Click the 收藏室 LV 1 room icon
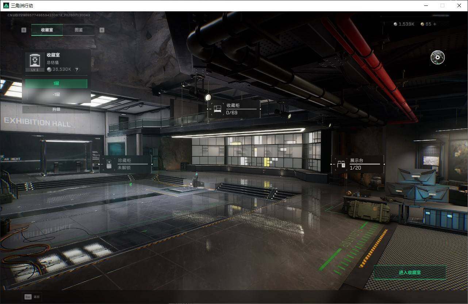 pos(35,62)
